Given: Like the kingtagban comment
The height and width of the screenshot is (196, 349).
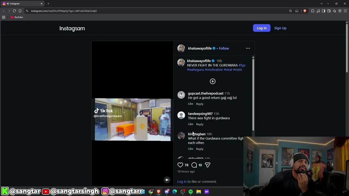Looking at the screenshot, I should pyautogui.click(x=191, y=149).
